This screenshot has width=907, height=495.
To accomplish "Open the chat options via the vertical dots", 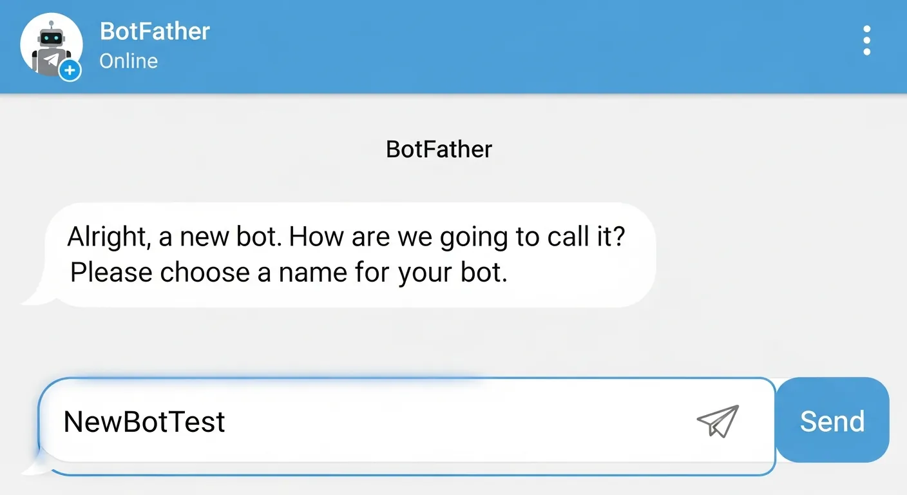I will point(867,40).
